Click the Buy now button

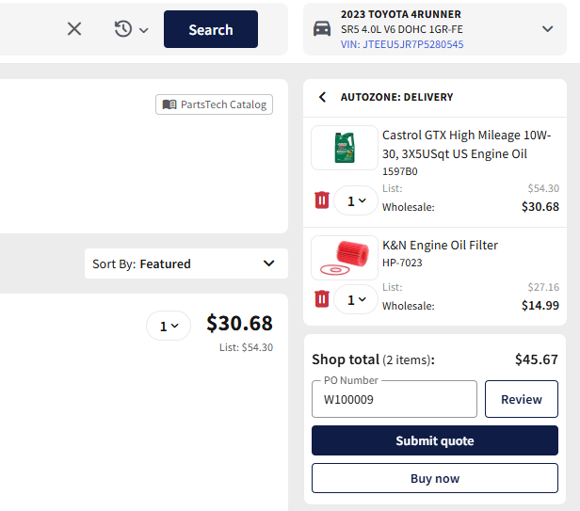point(435,478)
